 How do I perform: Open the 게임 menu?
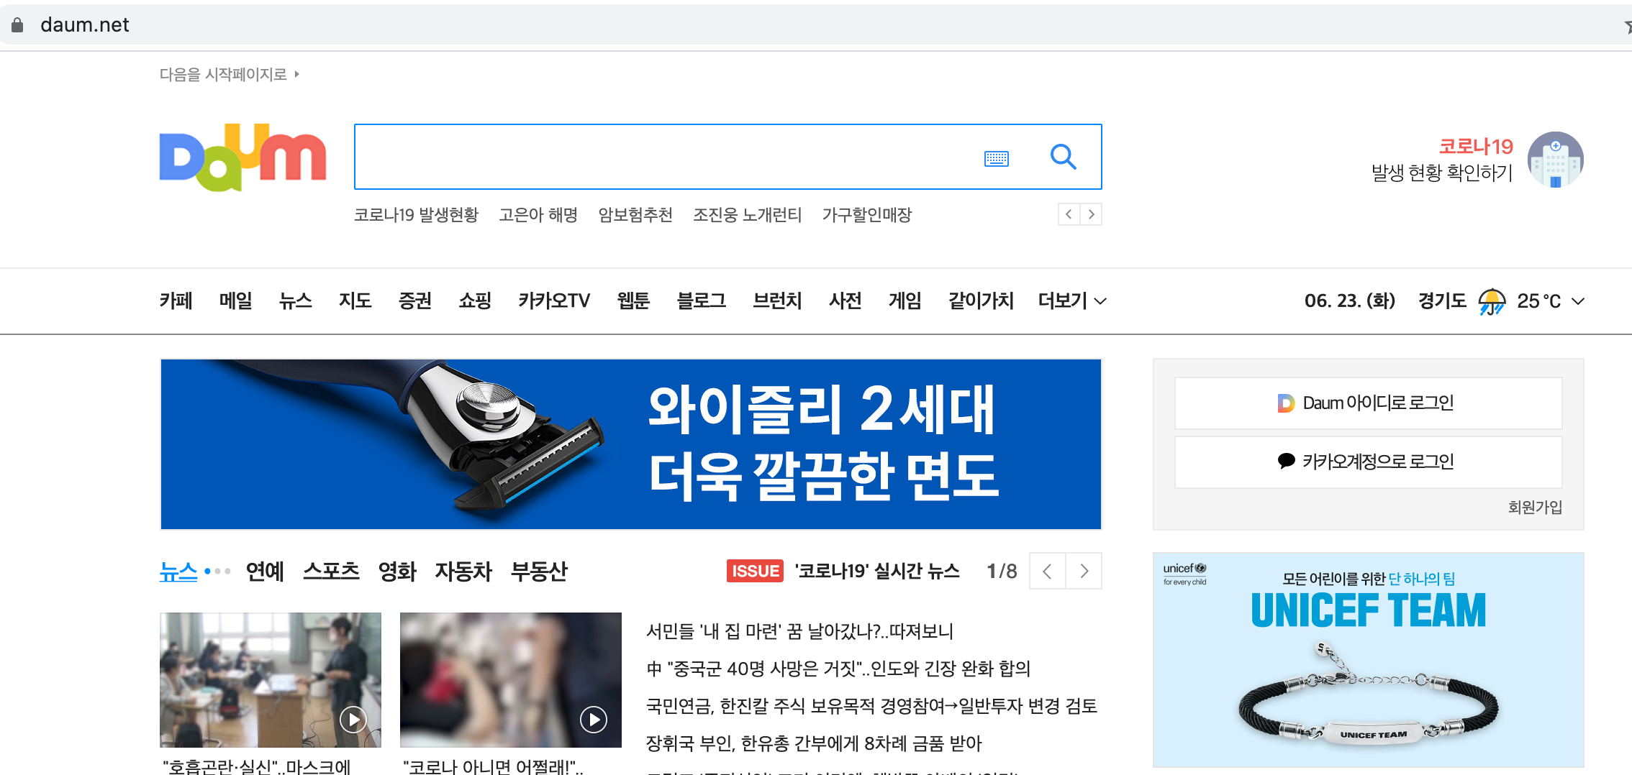[905, 301]
